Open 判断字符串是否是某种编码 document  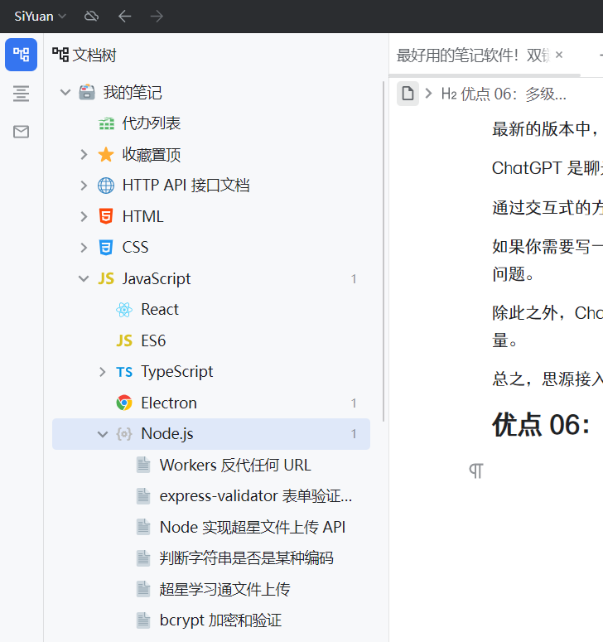tap(247, 558)
